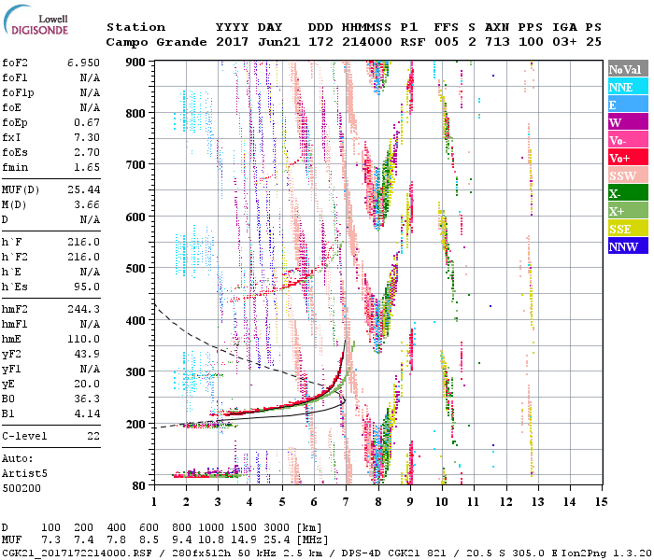Click the RSF program value in header
This screenshot has height=560, width=654.
[413, 42]
